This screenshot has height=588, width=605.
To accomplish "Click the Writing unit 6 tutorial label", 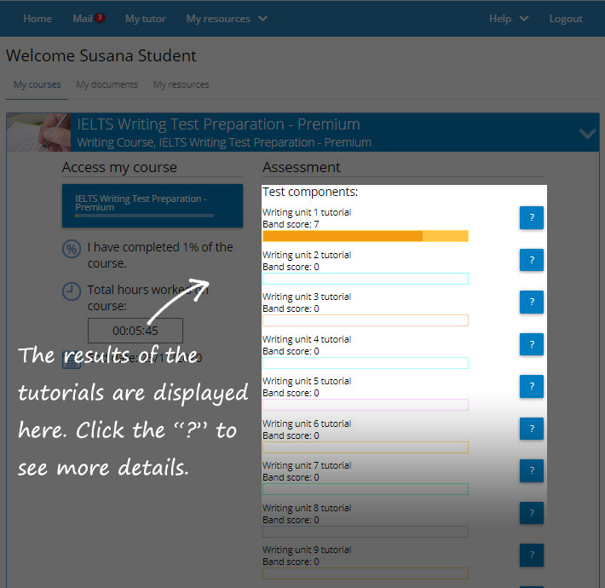I will pos(307,424).
